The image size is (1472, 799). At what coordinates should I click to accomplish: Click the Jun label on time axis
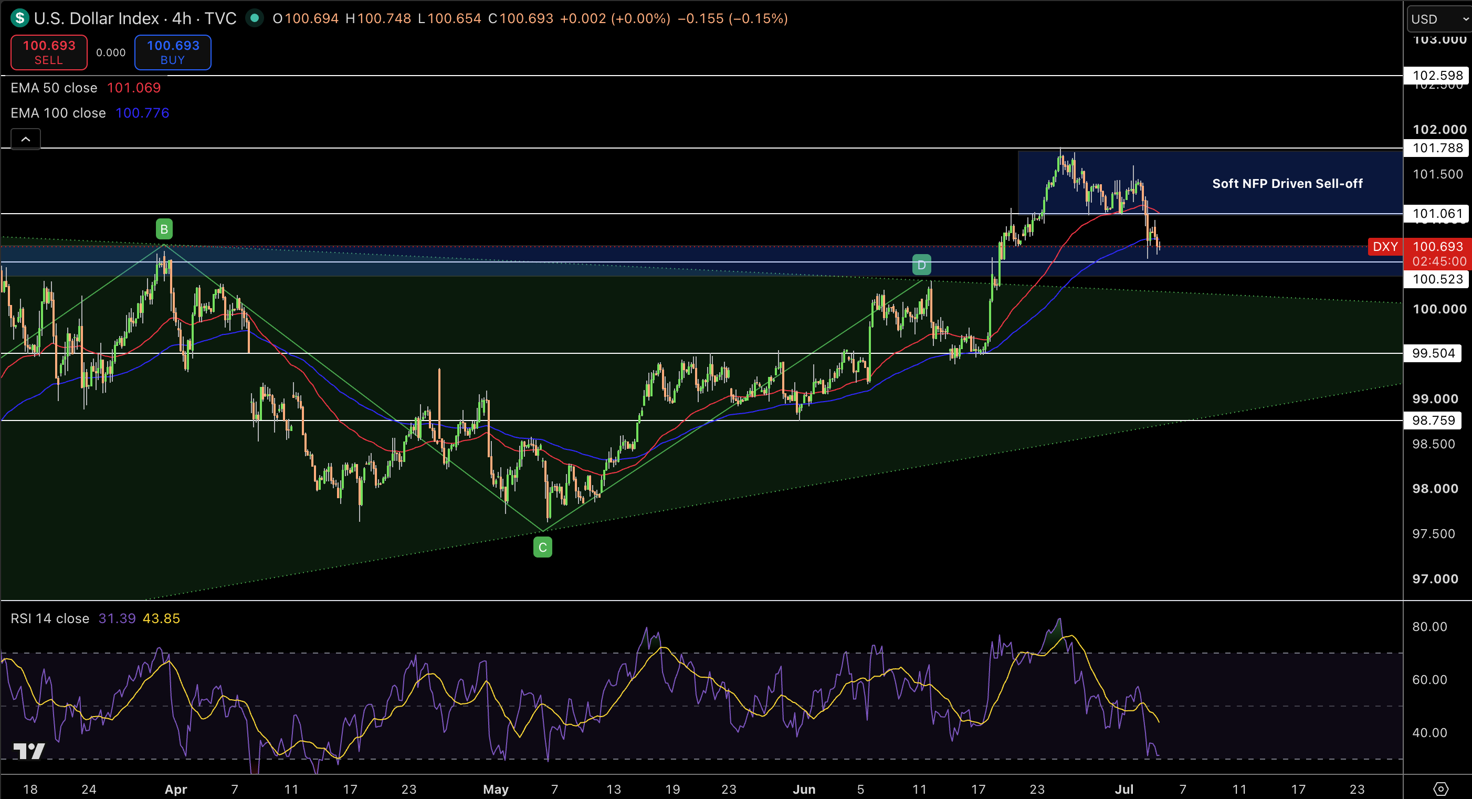(804, 789)
